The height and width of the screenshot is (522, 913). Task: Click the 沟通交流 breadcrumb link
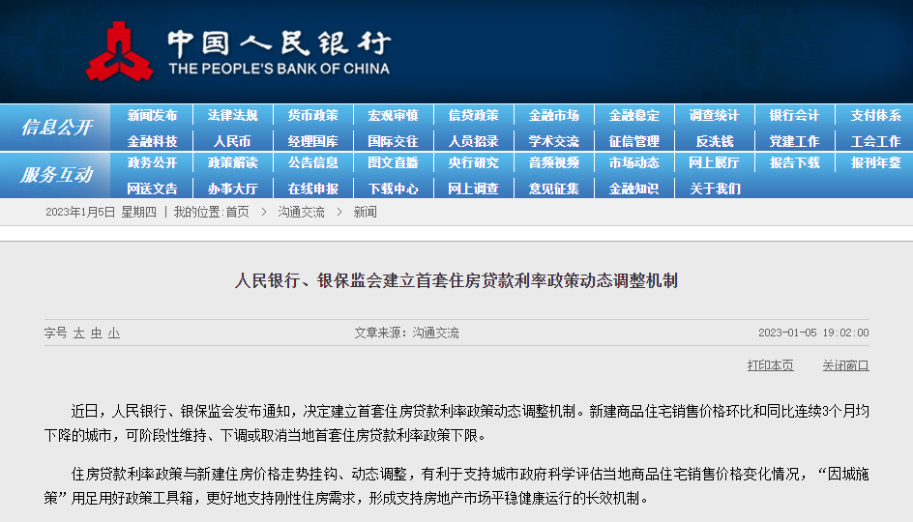[301, 212]
